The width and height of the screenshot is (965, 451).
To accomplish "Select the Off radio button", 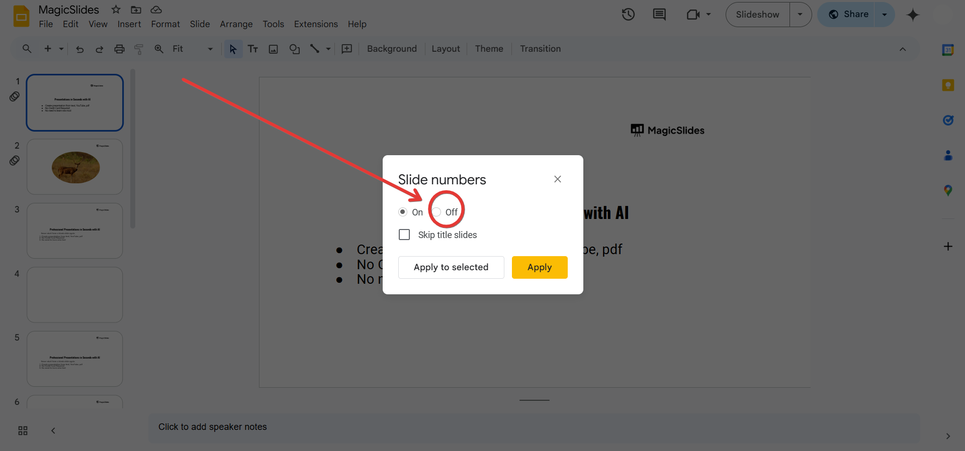I will click(436, 212).
